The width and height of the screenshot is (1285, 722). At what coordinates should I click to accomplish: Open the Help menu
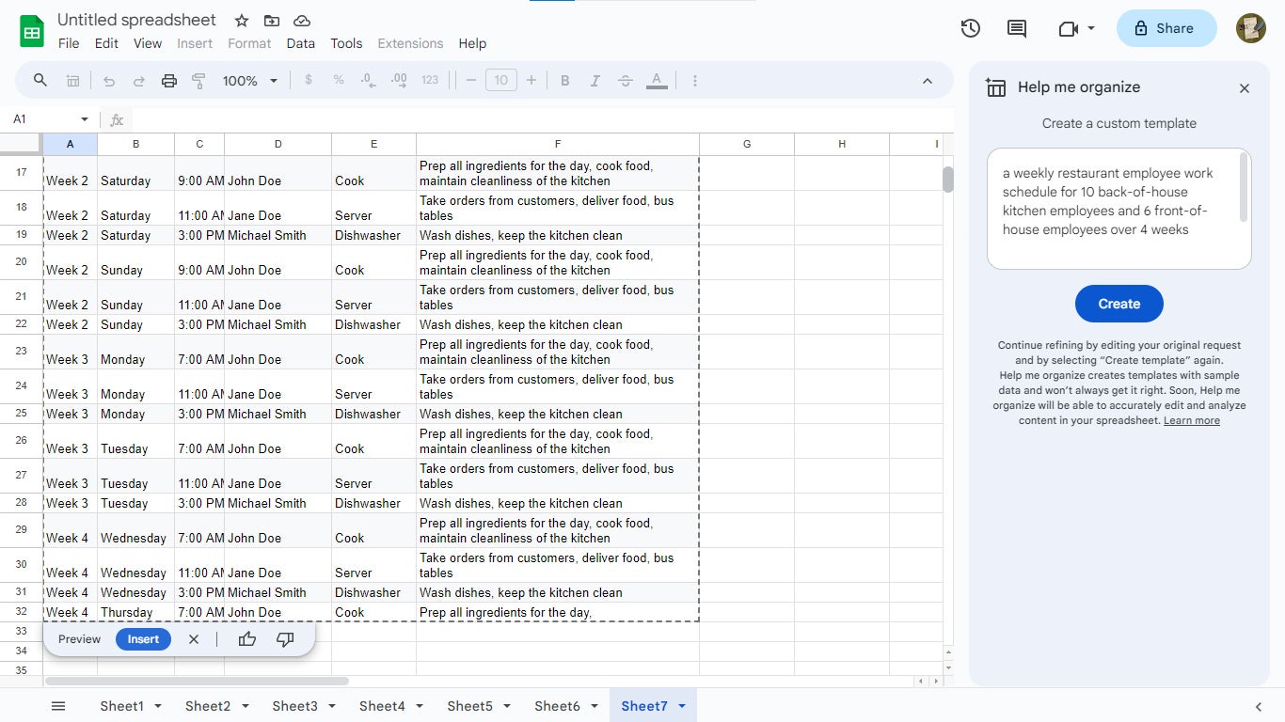coord(472,43)
